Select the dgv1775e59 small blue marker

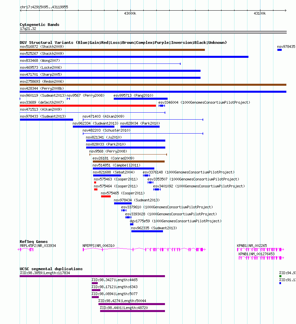(x=132, y=224)
